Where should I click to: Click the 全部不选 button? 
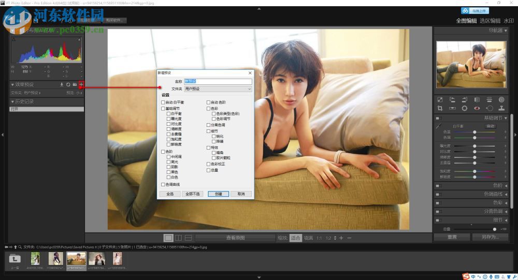click(x=193, y=194)
